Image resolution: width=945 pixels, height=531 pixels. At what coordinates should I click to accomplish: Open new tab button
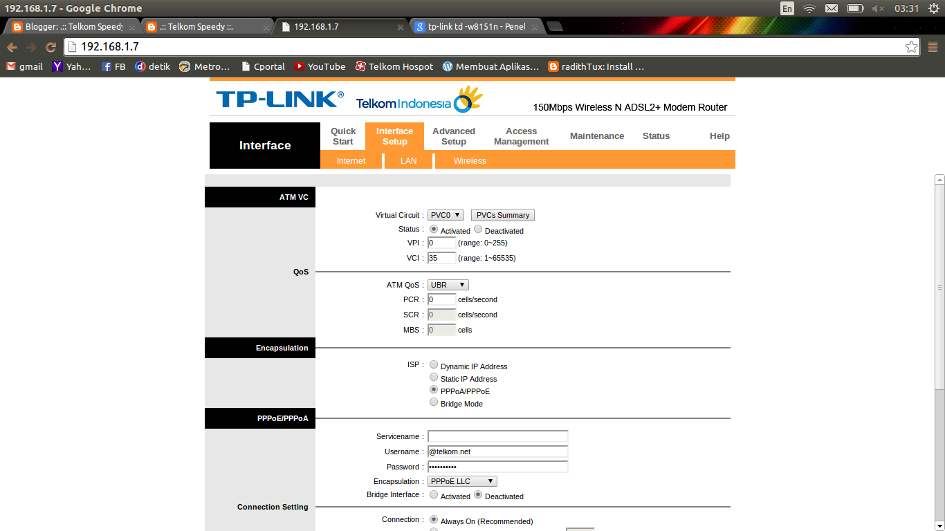pos(554,27)
